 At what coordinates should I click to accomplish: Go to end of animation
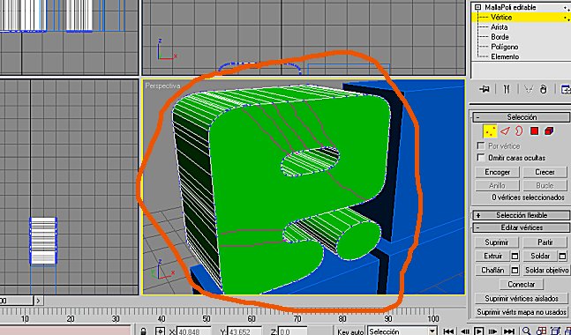pyautogui.click(x=509, y=331)
